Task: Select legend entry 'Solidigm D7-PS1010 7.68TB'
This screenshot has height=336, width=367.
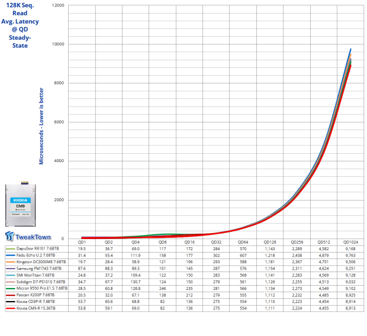Action: (x=41, y=282)
